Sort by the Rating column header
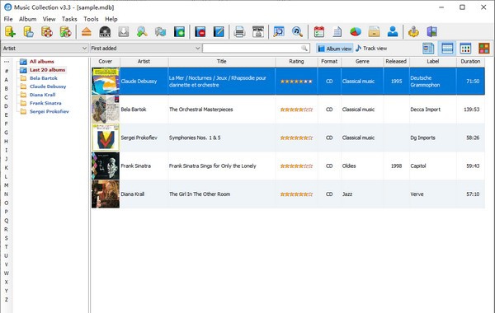The height and width of the screenshot is (313, 495). (296, 62)
